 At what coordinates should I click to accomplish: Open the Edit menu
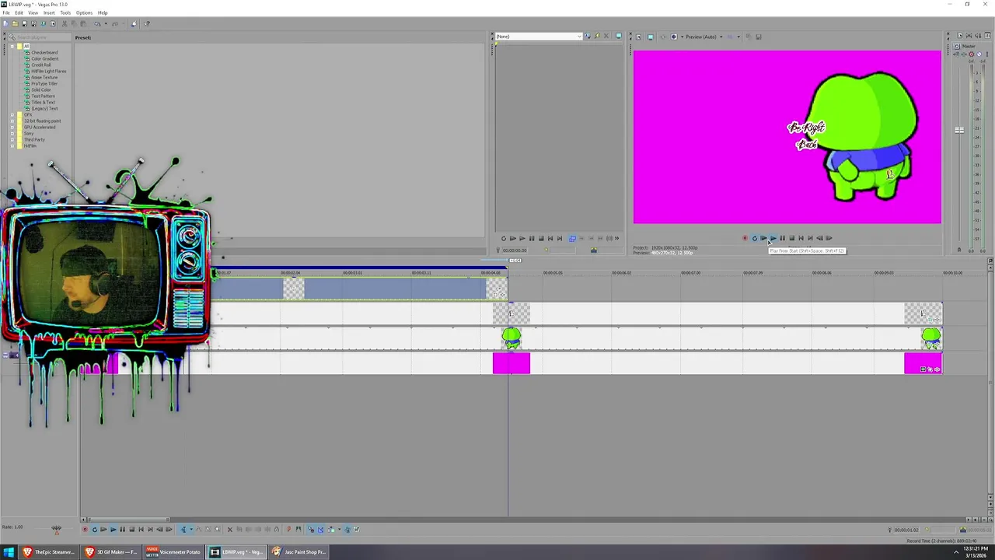pos(19,12)
